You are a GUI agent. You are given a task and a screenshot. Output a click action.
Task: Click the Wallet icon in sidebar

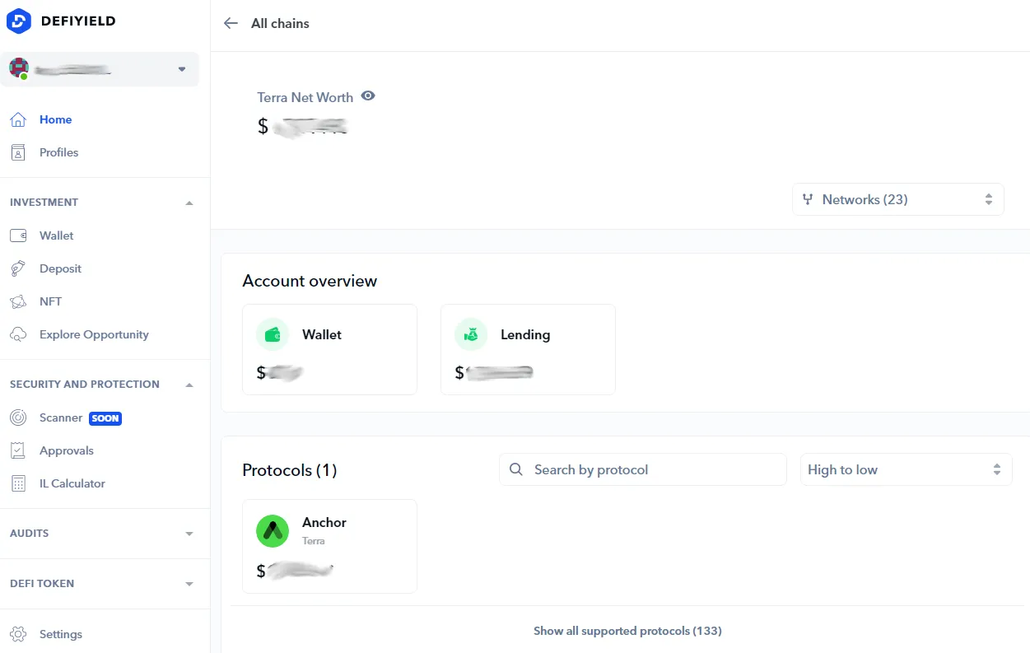tap(18, 236)
